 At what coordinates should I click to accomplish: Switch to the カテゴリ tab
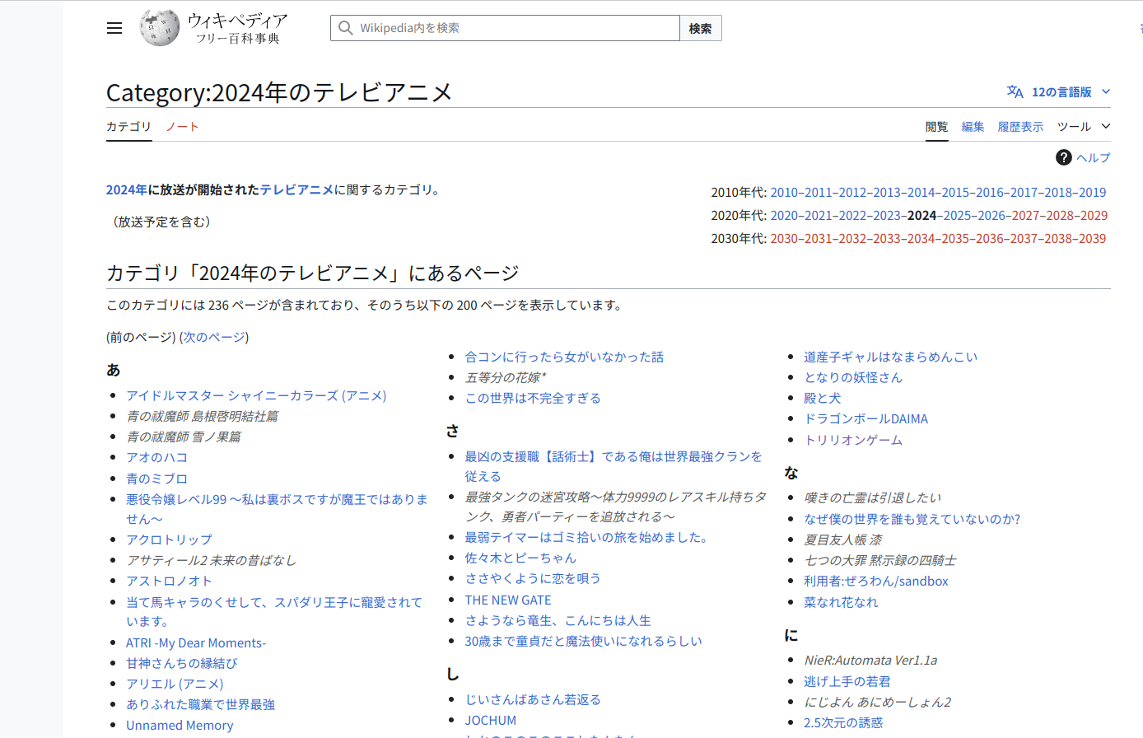(x=128, y=126)
